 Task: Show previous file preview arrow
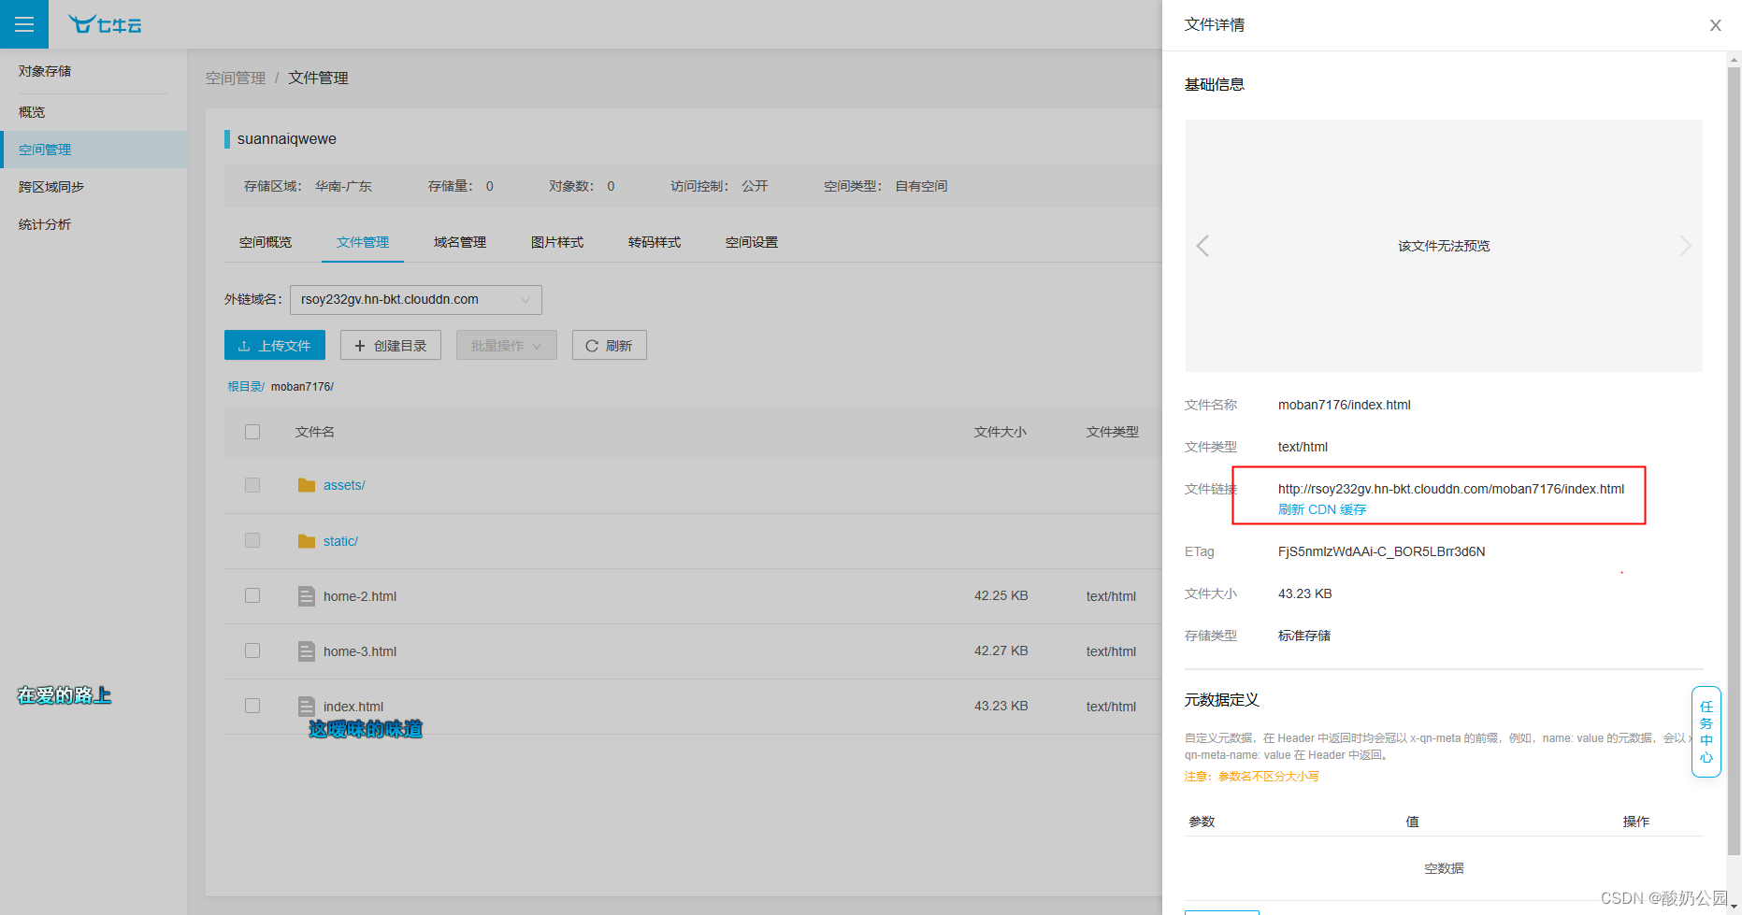point(1202,246)
